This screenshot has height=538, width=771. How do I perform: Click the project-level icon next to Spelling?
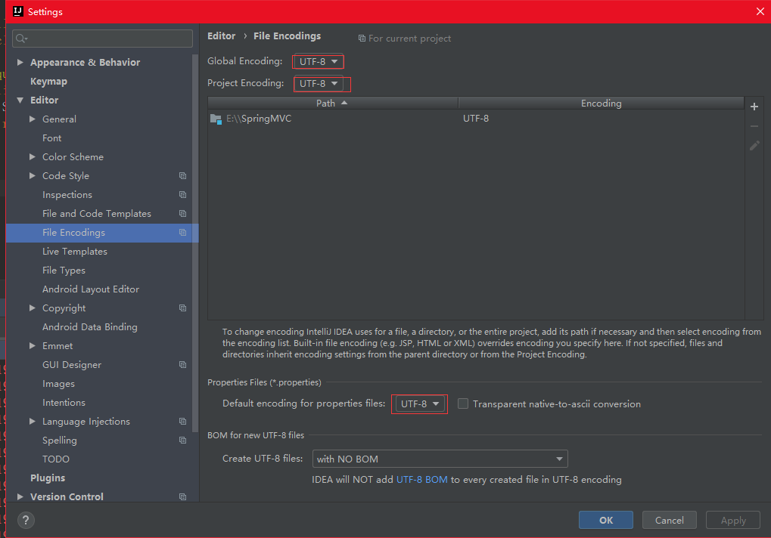[x=182, y=441]
